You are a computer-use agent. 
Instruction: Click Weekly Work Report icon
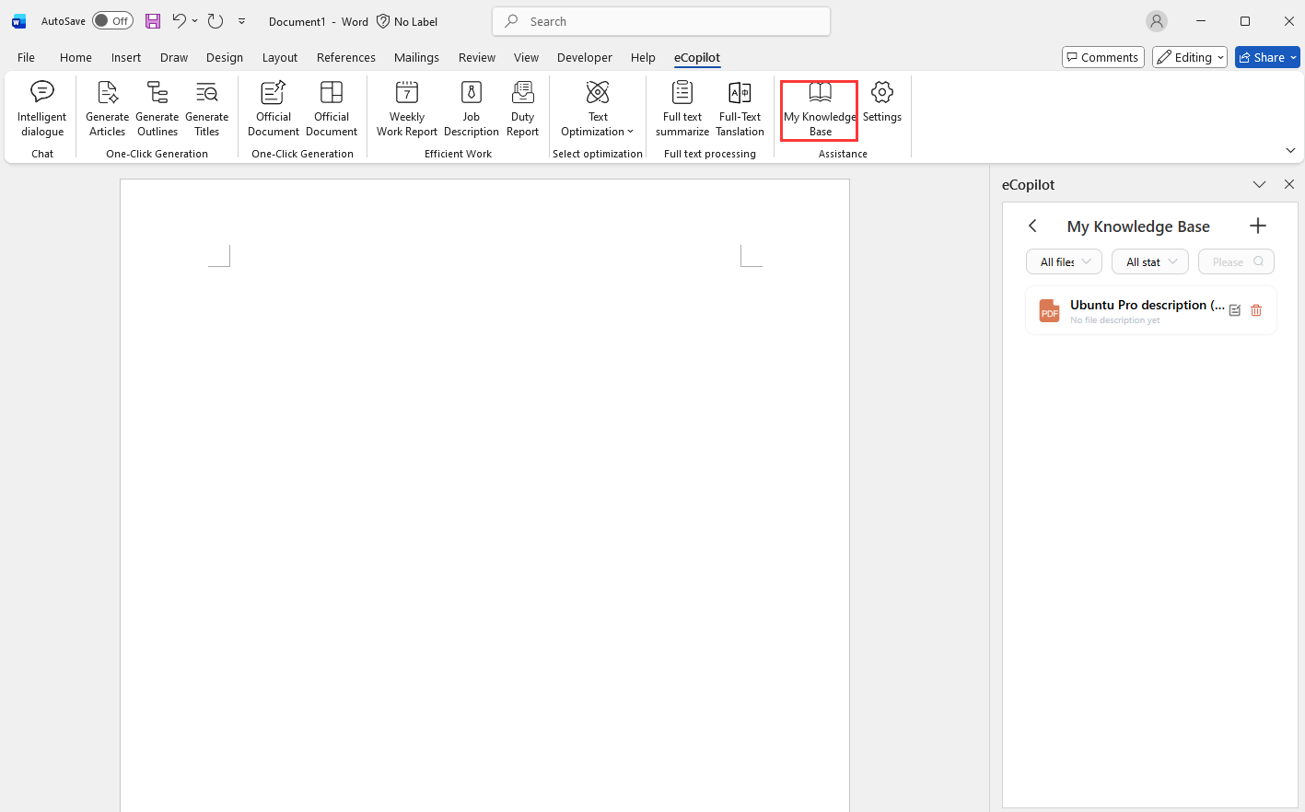406,109
